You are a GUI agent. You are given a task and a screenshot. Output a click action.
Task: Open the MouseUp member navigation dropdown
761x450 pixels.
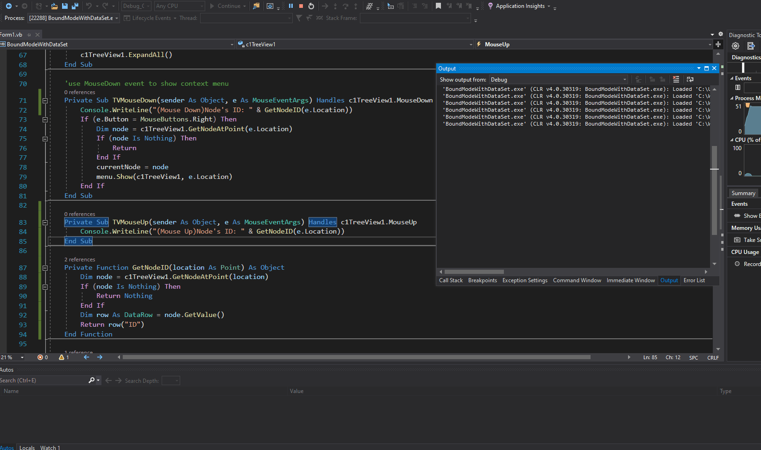coord(594,44)
